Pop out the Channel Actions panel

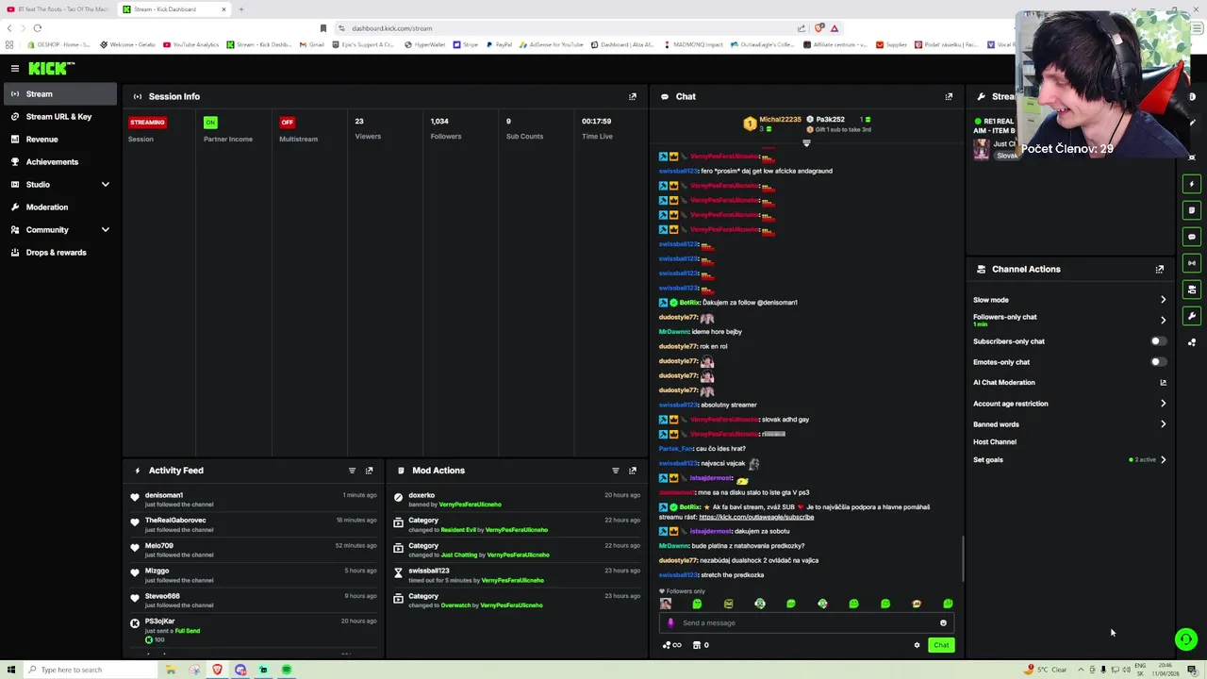pos(1160,269)
